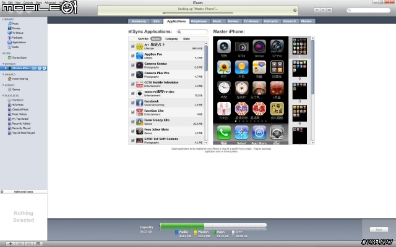Toggle the artwork viewer button in the bottom bar
This screenshot has width=396, height=247.
tap(38, 244)
